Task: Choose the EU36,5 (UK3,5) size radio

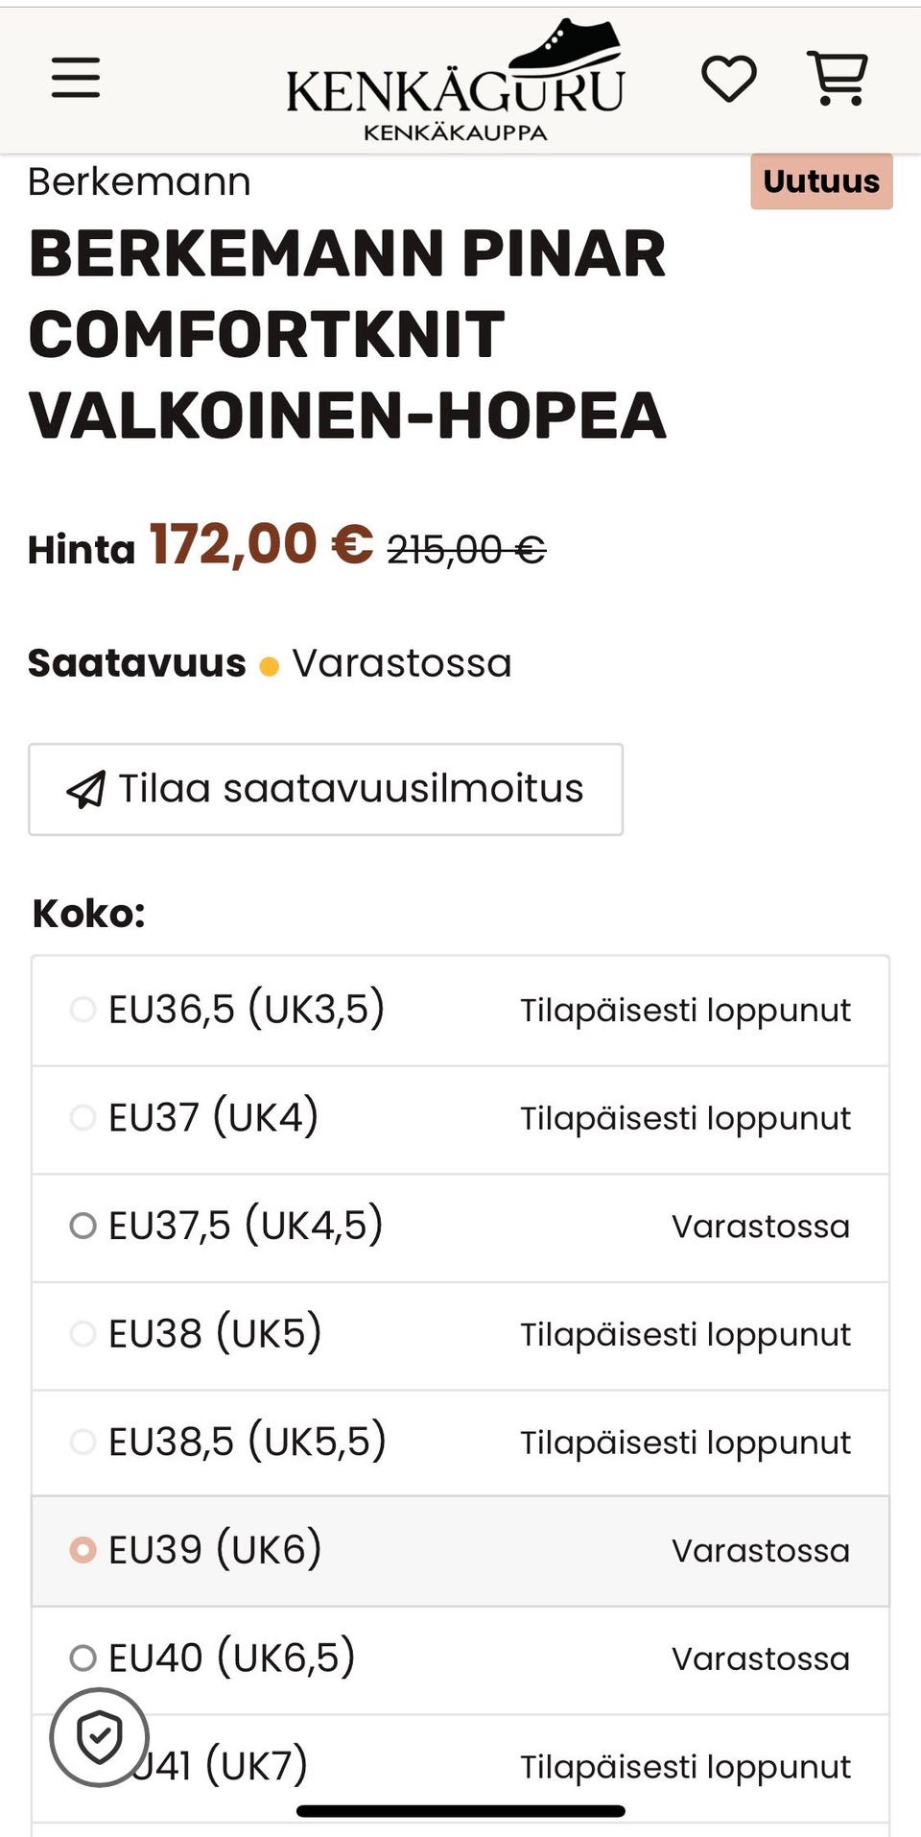Action: (x=83, y=1010)
